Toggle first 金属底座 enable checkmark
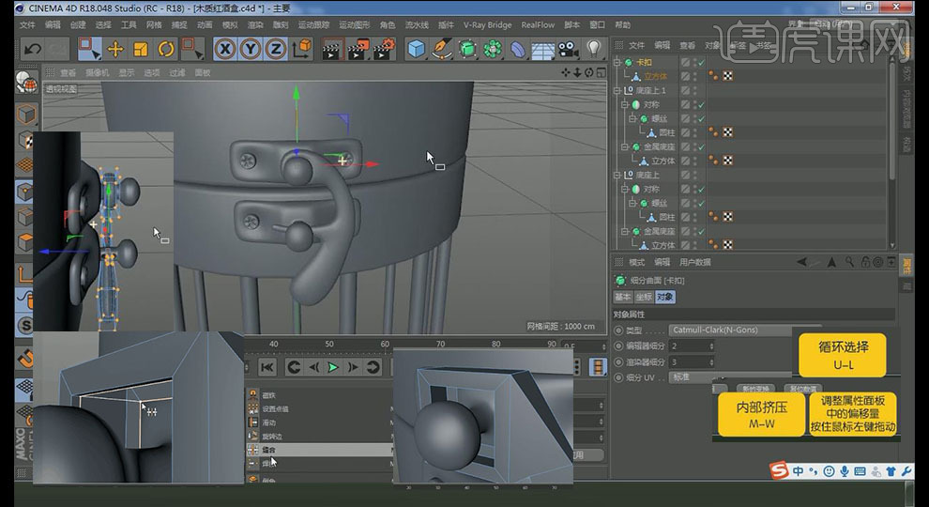Screen dimensions: 929x507 coord(702,146)
